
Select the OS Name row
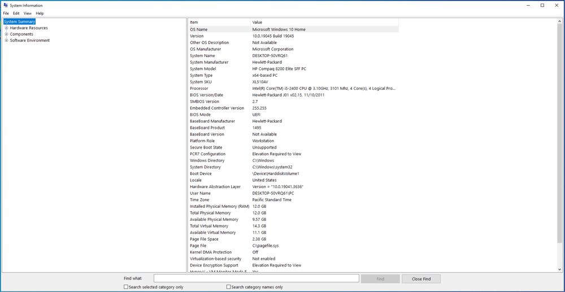pyautogui.click(x=293, y=29)
